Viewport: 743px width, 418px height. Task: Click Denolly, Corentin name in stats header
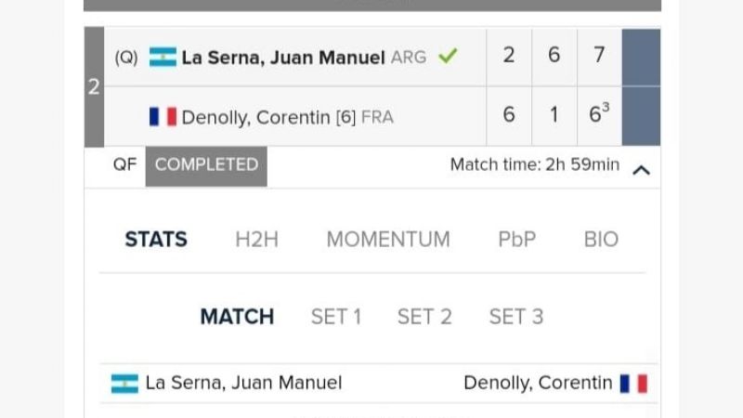(538, 383)
